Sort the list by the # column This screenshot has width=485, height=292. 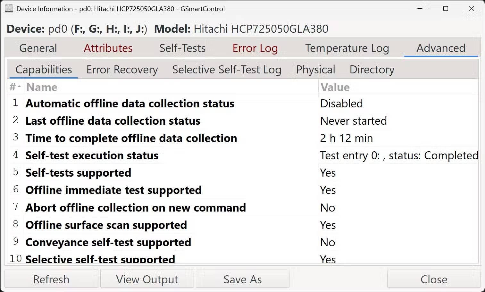(x=15, y=87)
